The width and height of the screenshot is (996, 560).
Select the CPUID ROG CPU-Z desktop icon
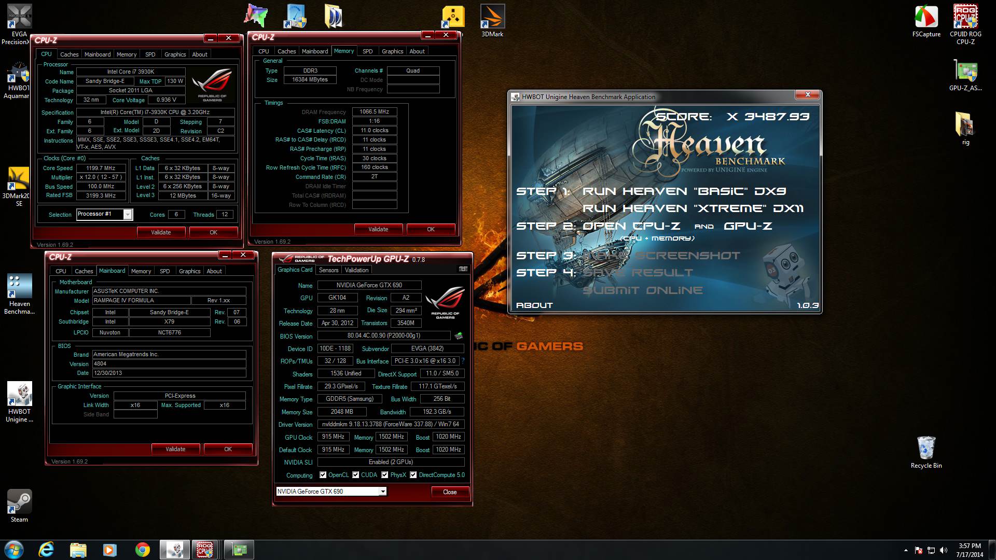(965, 24)
